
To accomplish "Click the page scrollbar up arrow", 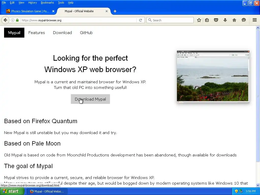I will click(x=258, y=28).
